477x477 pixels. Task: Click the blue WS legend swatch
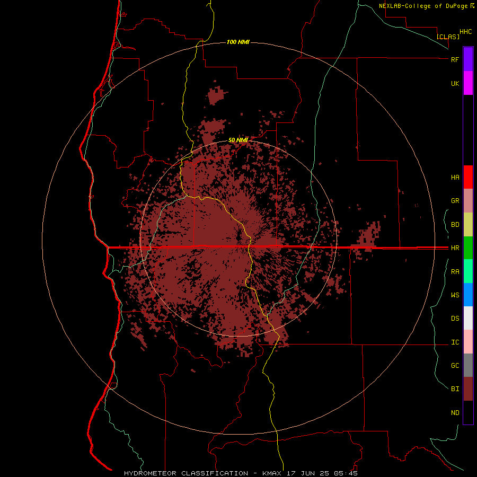pos(468,295)
